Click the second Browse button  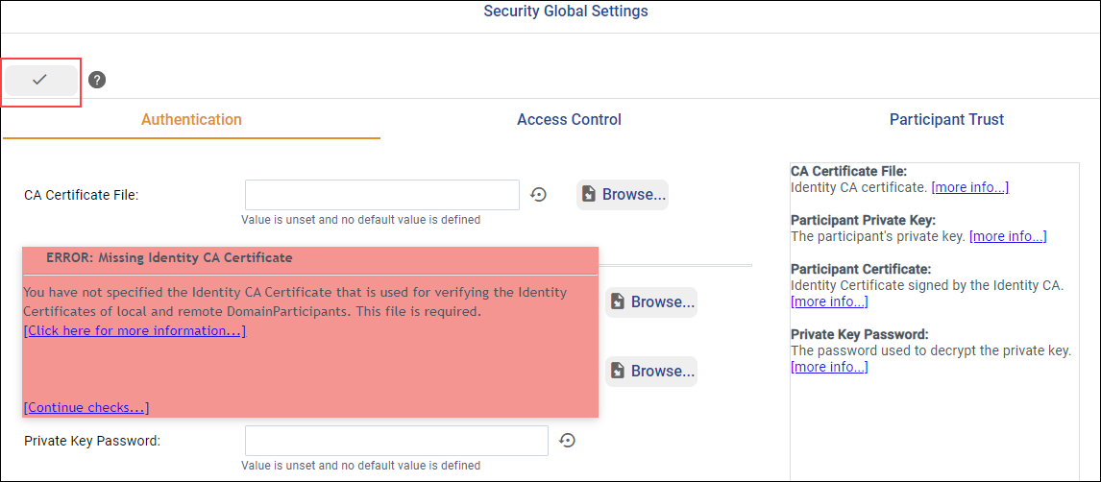[651, 302]
